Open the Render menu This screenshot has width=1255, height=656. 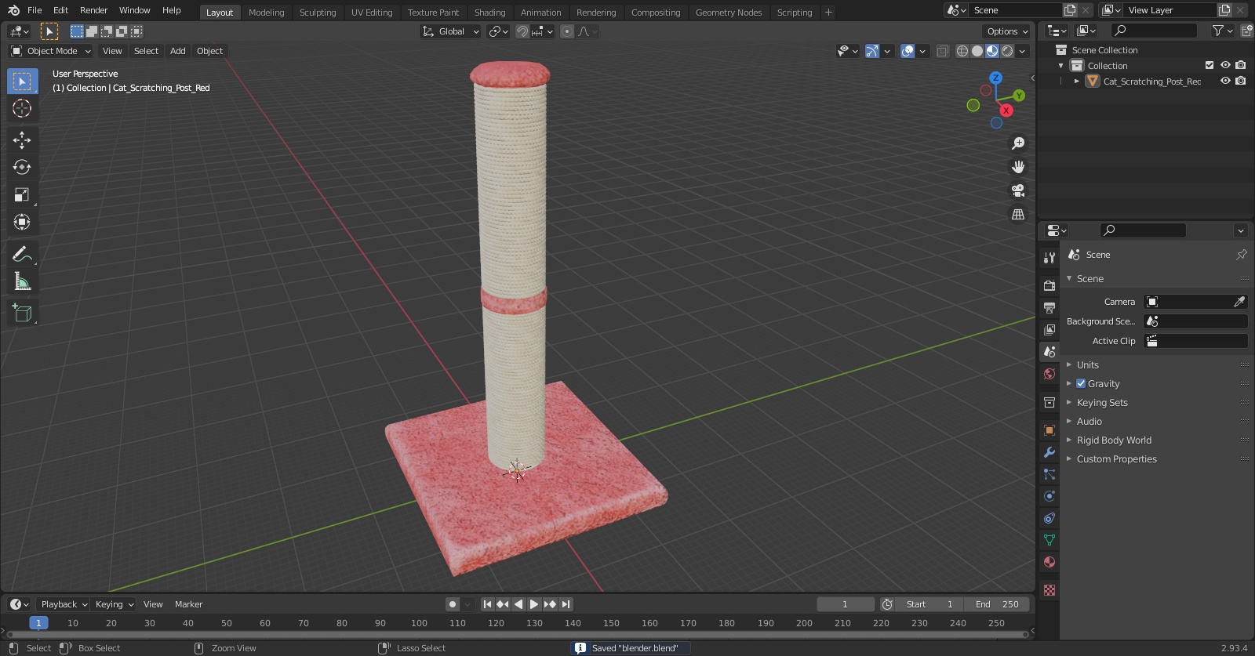click(x=93, y=10)
